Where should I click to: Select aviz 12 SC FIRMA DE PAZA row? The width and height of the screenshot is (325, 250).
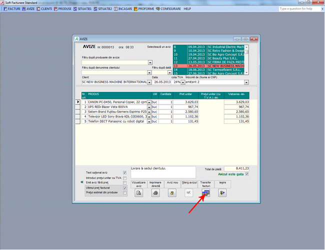(208, 62)
